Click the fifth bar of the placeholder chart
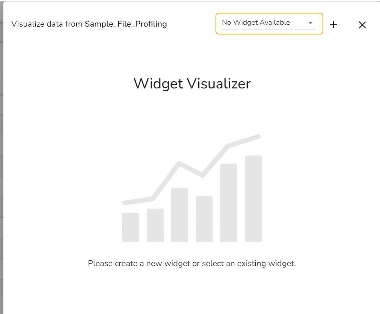This screenshot has height=314, width=380. pyautogui.click(x=229, y=202)
